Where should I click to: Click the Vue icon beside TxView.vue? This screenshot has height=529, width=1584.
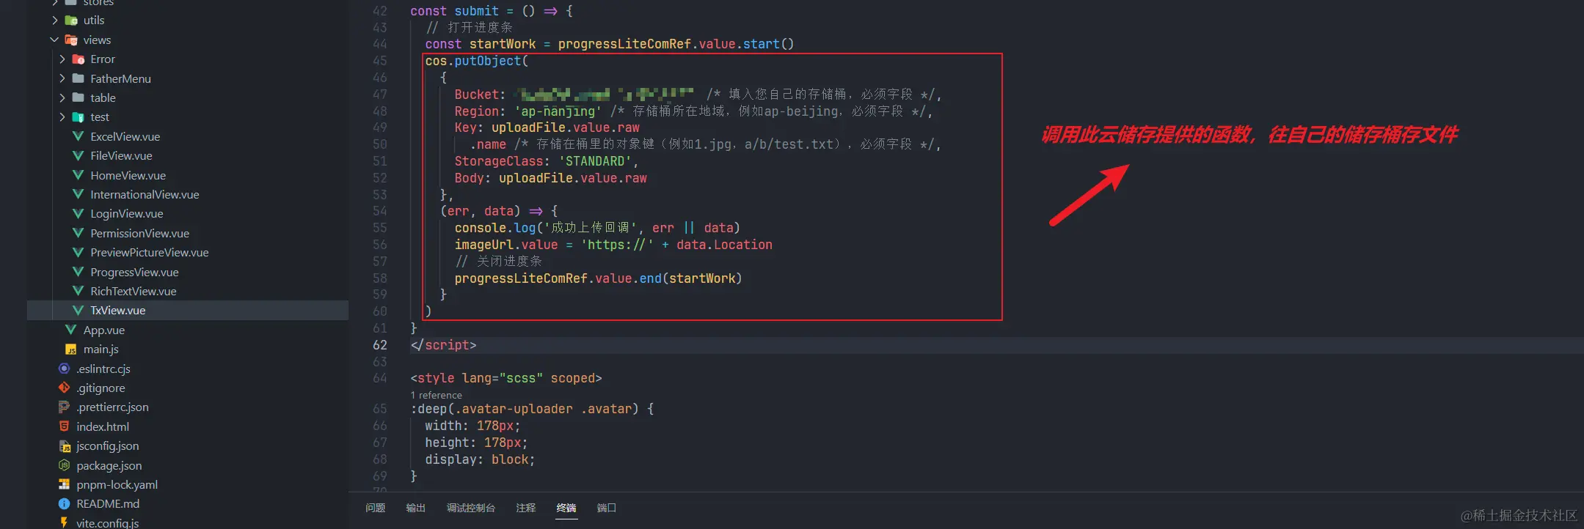[78, 310]
